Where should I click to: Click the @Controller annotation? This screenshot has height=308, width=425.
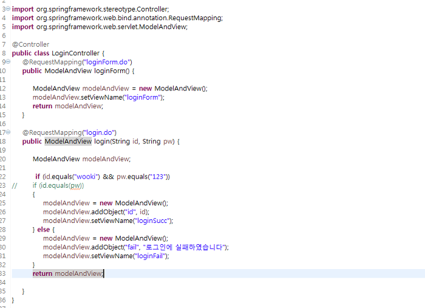[x=30, y=44]
